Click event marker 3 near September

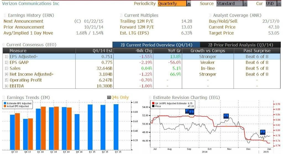click(x=192, y=112)
